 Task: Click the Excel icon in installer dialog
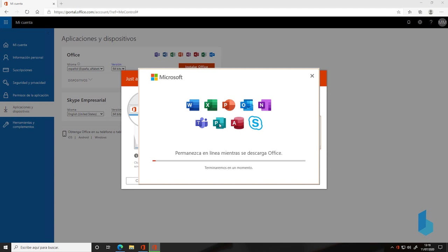(x=211, y=105)
